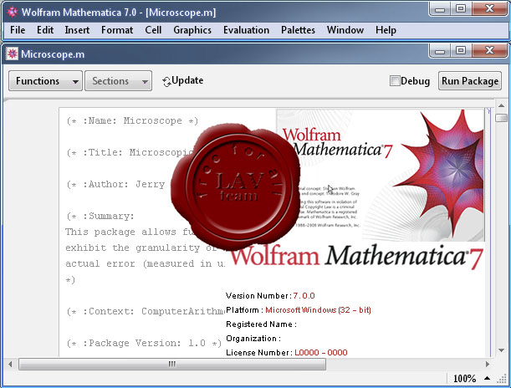
Task: Click the 100% zoom value
Action: point(464,379)
